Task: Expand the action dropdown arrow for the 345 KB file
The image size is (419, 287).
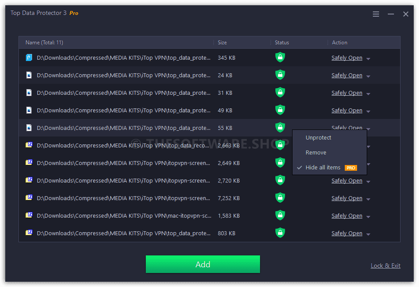Action: [x=368, y=59]
